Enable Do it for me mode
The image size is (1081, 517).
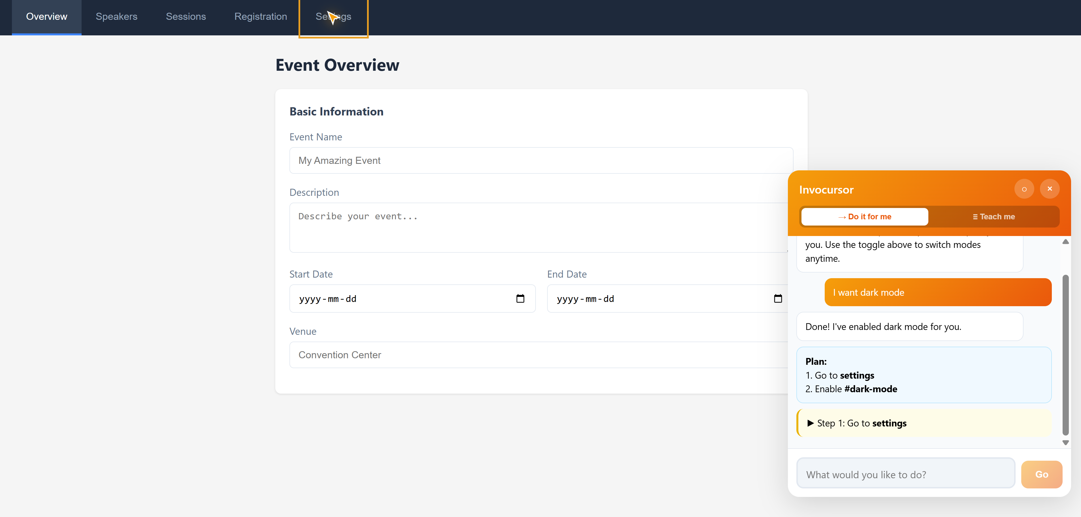[864, 216]
